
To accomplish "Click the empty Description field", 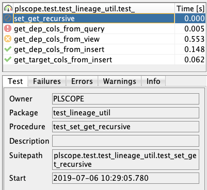I will (x=125, y=141).
